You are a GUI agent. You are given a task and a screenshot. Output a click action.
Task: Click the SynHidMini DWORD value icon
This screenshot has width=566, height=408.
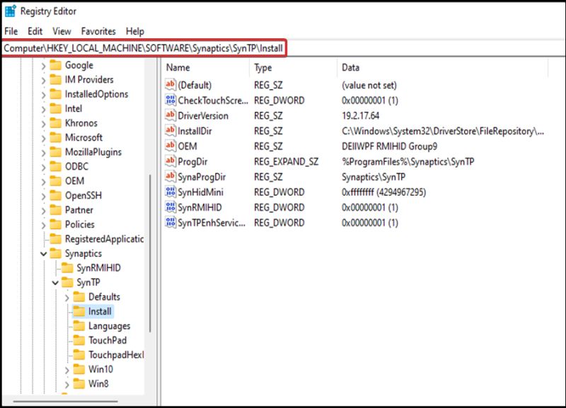point(170,192)
